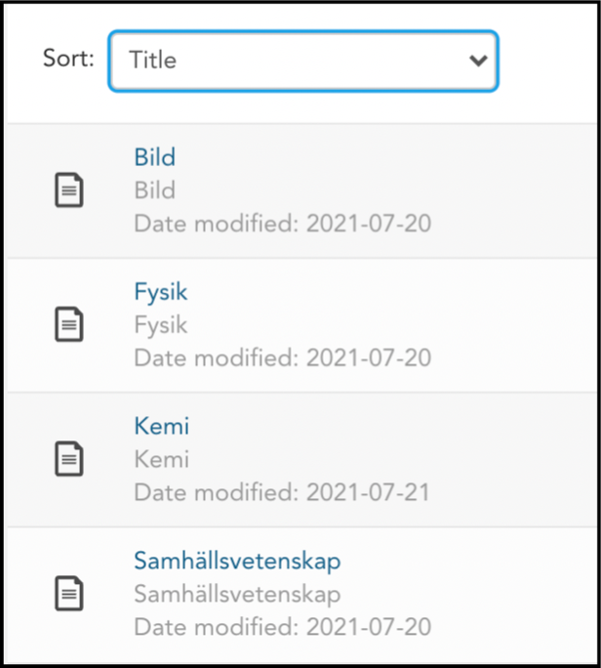Select the document icon next to Kemi
Screen dimensions: 601x668
pos(69,459)
